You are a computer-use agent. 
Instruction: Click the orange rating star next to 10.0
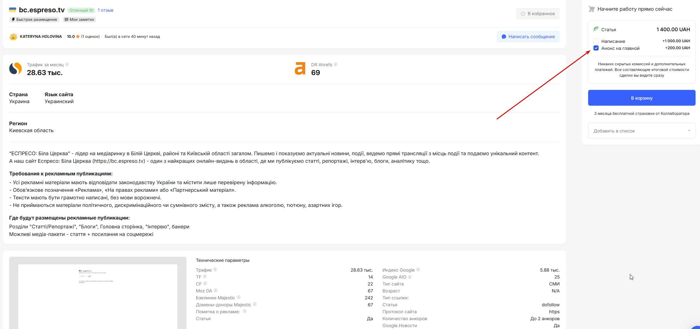point(78,37)
